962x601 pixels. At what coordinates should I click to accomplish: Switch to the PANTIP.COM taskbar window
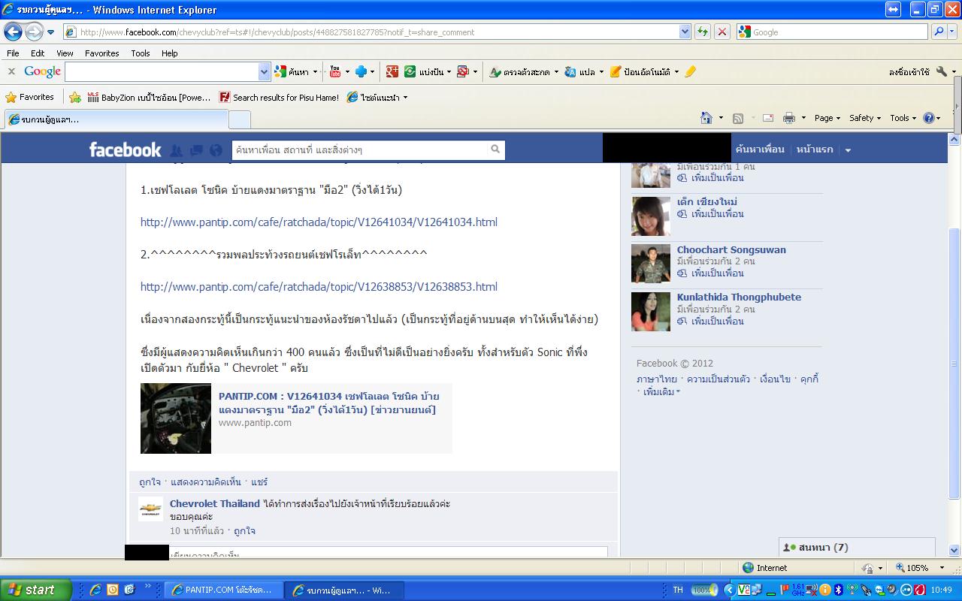pyautogui.click(x=222, y=590)
